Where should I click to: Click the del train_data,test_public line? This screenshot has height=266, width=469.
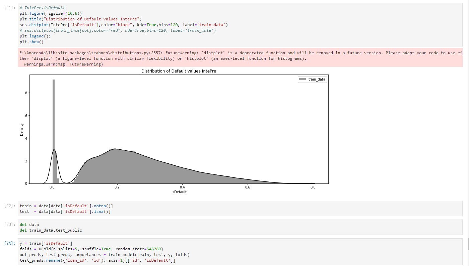51,230
